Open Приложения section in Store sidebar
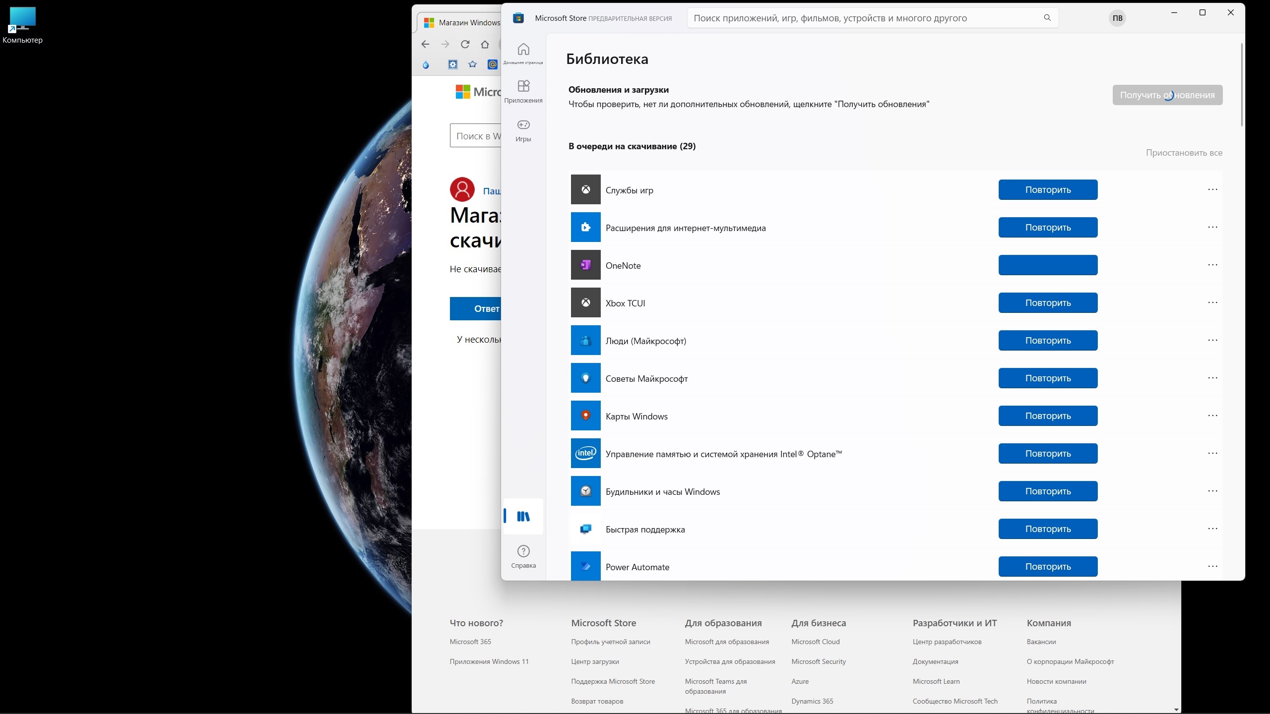The width and height of the screenshot is (1270, 714). point(523,92)
